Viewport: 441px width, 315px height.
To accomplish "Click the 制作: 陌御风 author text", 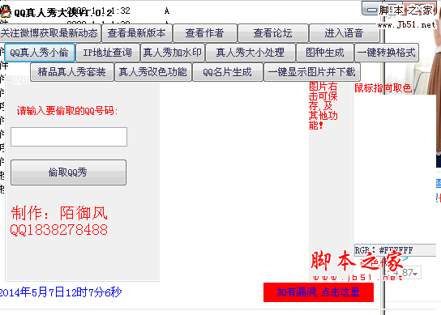I will (59, 213).
